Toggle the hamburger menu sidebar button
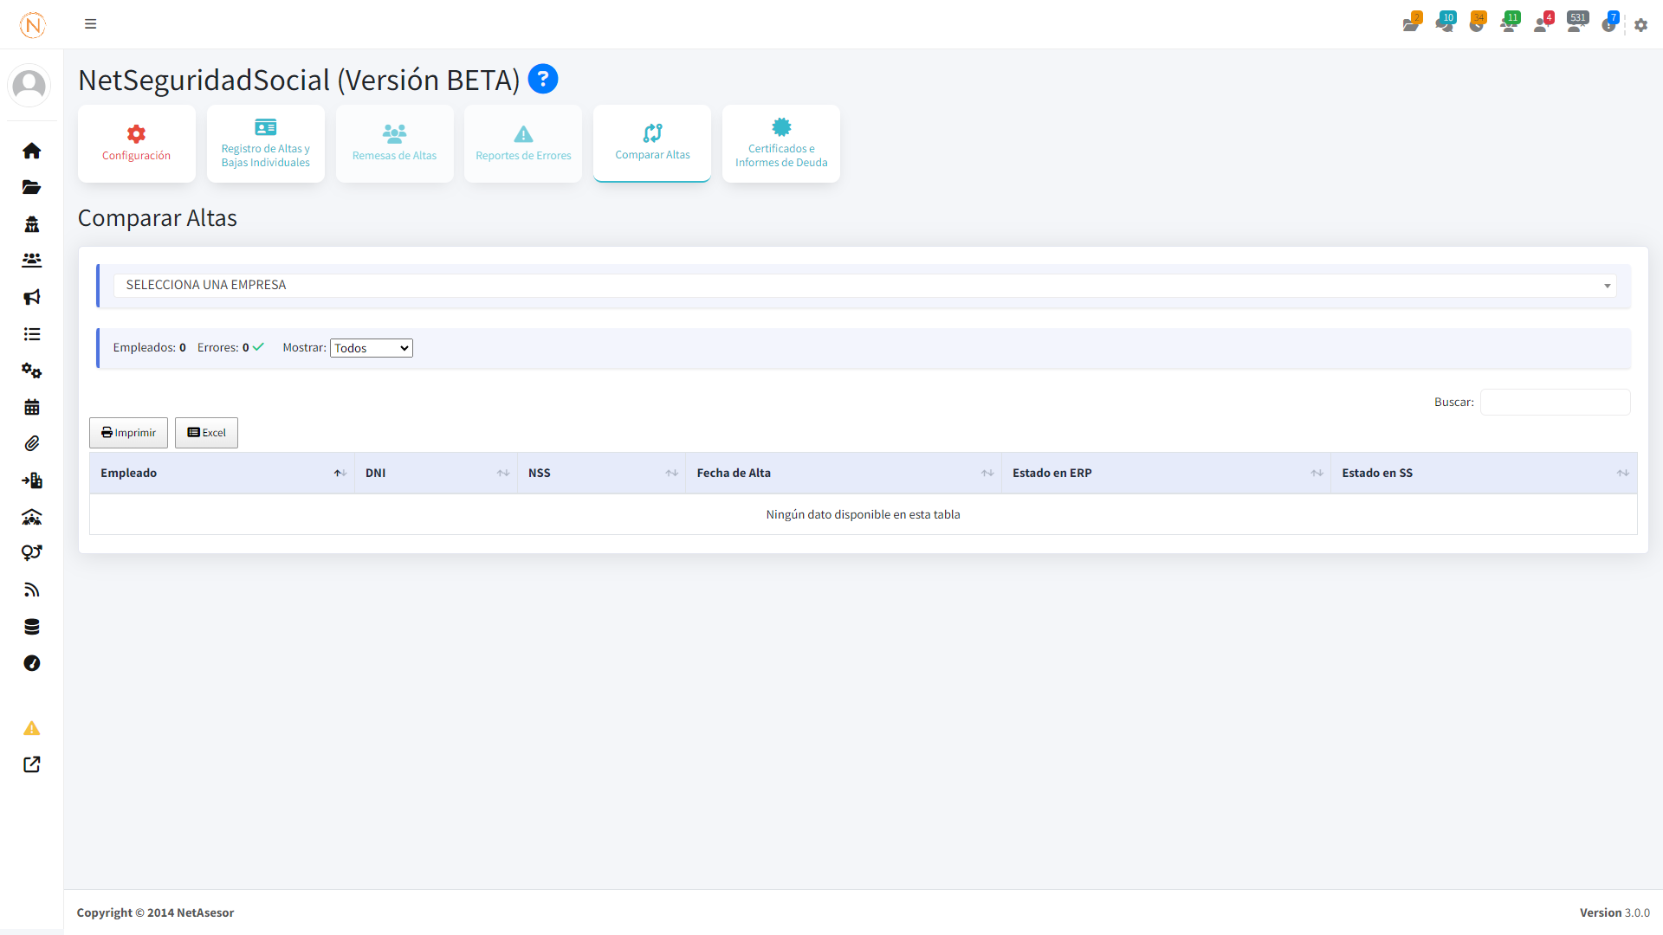The height and width of the screenshot is (935, 1663). (x=90, y=24)
